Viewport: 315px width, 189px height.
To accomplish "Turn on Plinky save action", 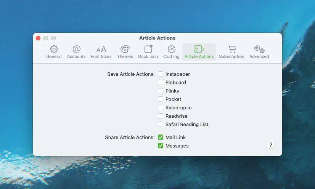I will point(161,91).
